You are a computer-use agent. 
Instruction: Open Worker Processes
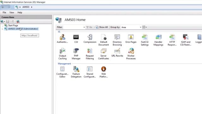coord(131,54)
